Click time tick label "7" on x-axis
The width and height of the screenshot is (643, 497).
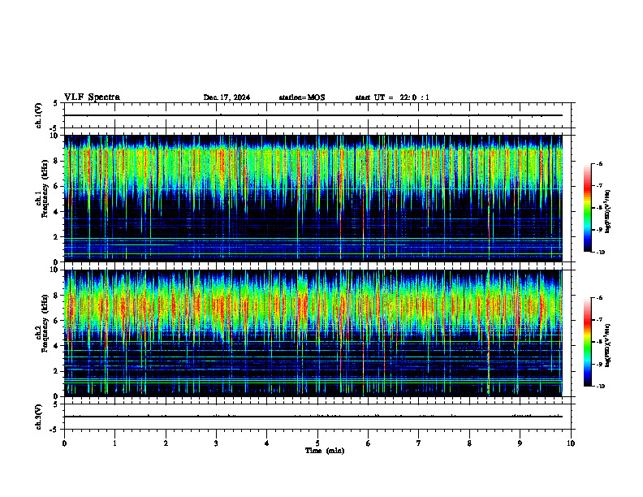(x=419, y=443)
